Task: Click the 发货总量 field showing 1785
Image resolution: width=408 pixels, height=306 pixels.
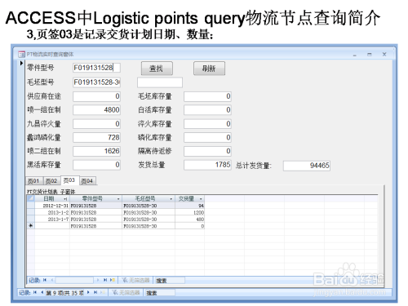Action: [207, 165]
